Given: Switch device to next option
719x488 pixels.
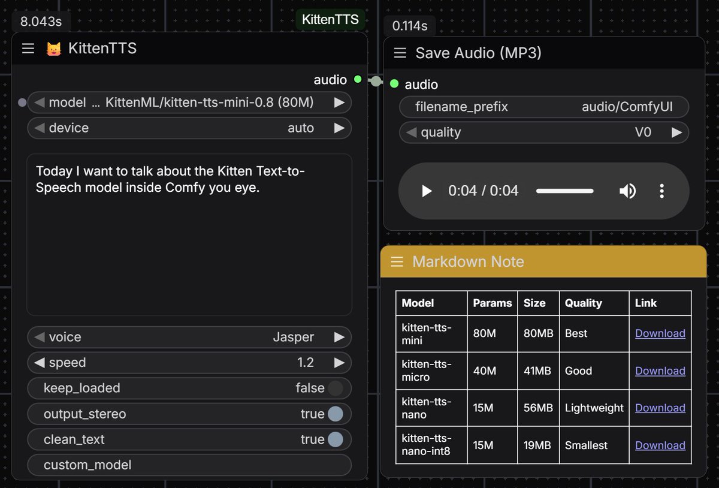Looking at the screenshot, I should (x=339, y=128).
